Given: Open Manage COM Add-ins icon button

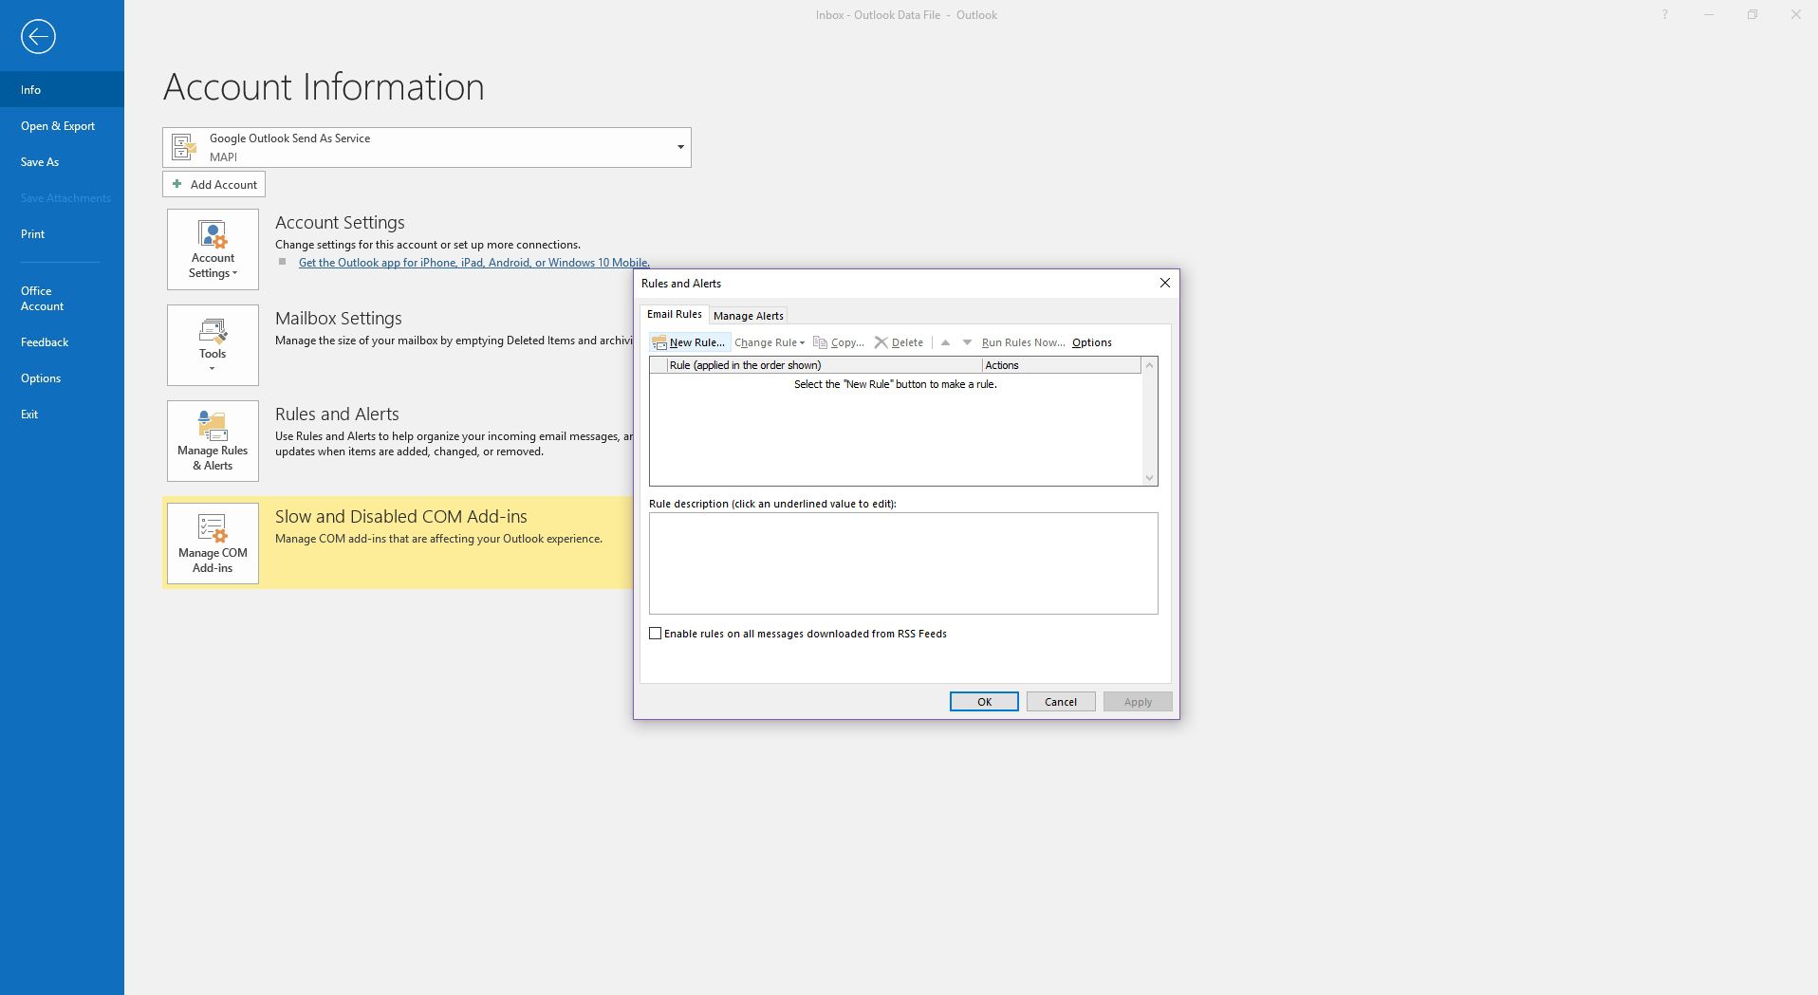Looking at the screenshot, I should click(x=213, y=544).
